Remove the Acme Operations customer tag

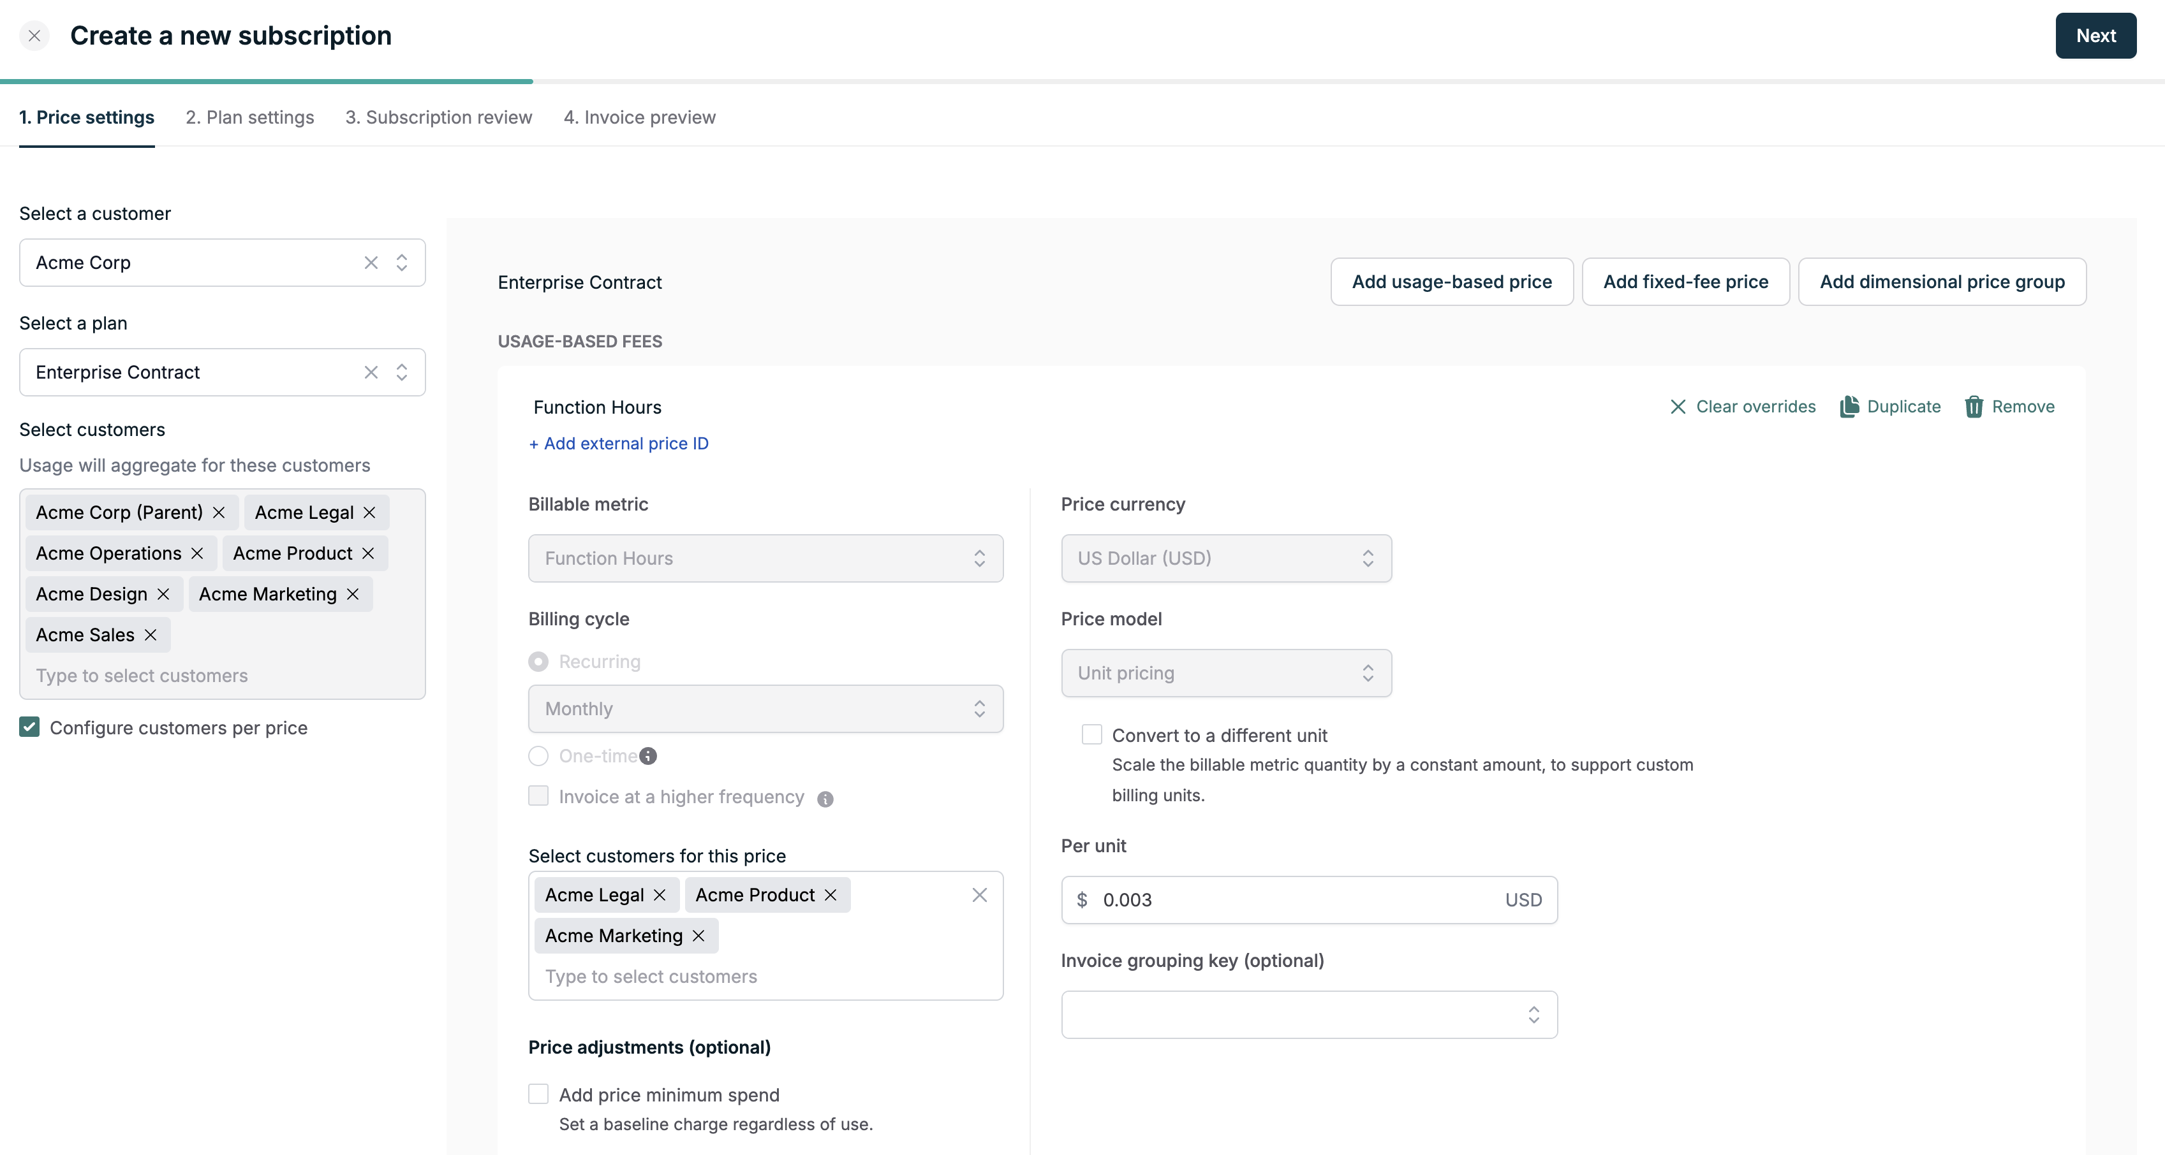(x=196, y=553)
